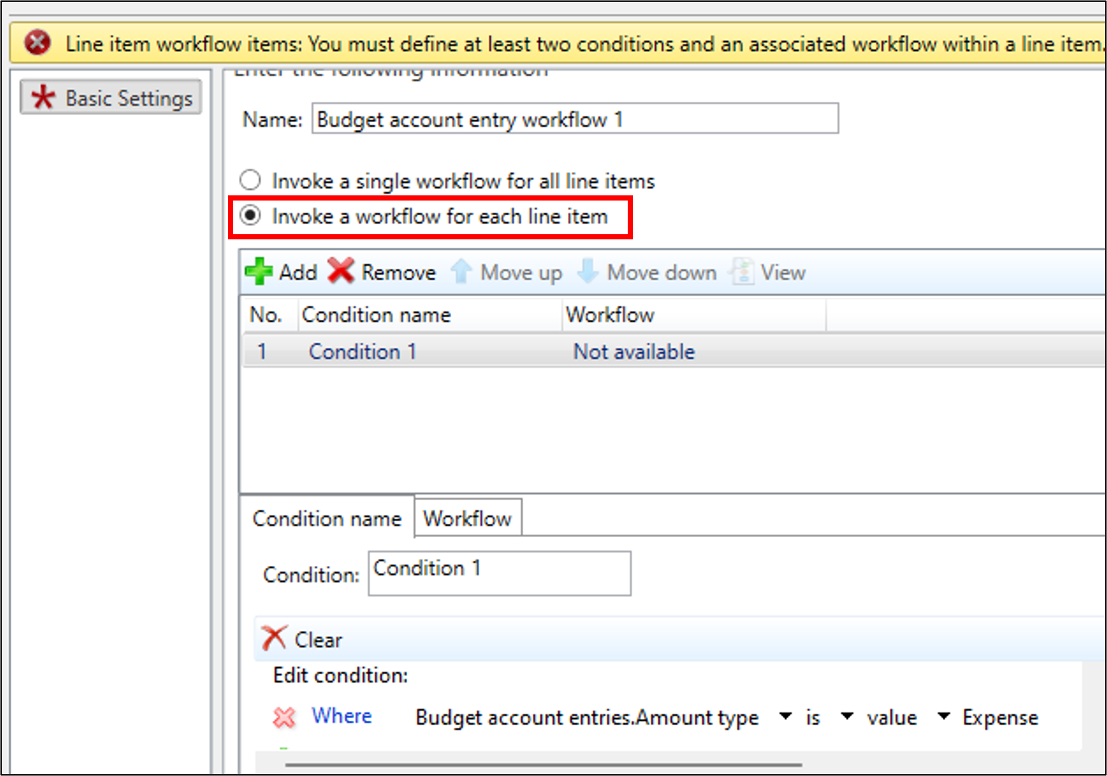Switch to the Workflow tab
The image size is (1107, 776).
tap(467, 518)
